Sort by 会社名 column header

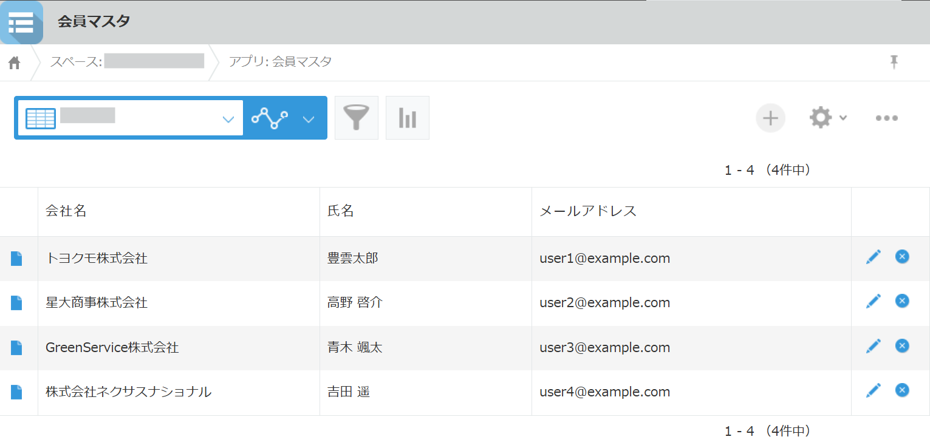pyautogui.click(x=66, y=211)
